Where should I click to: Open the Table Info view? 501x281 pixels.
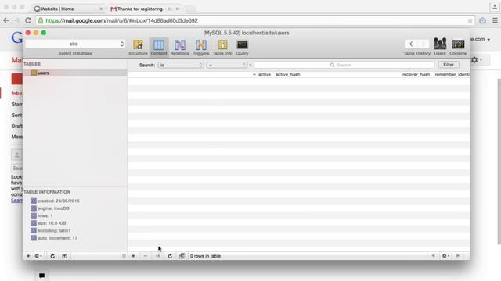coord(222,48)
